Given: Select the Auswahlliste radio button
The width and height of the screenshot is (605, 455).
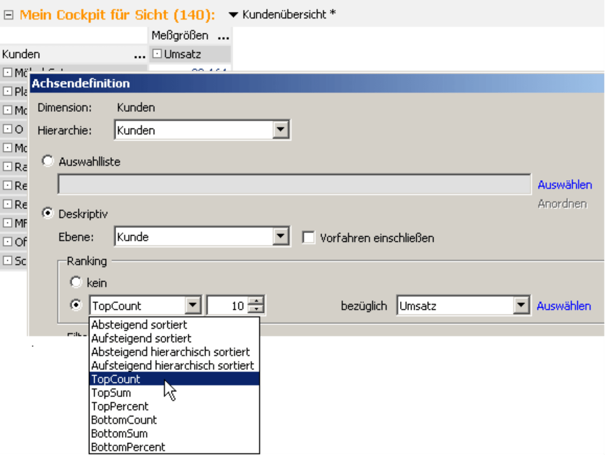Looking at the screenshot, I should pyautogui.click(x=48, y=162).
